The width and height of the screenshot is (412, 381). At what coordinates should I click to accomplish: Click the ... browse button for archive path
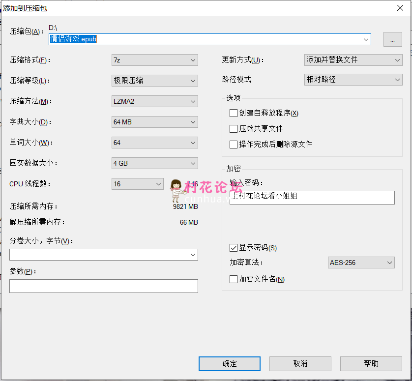click(x=392, y=39)
